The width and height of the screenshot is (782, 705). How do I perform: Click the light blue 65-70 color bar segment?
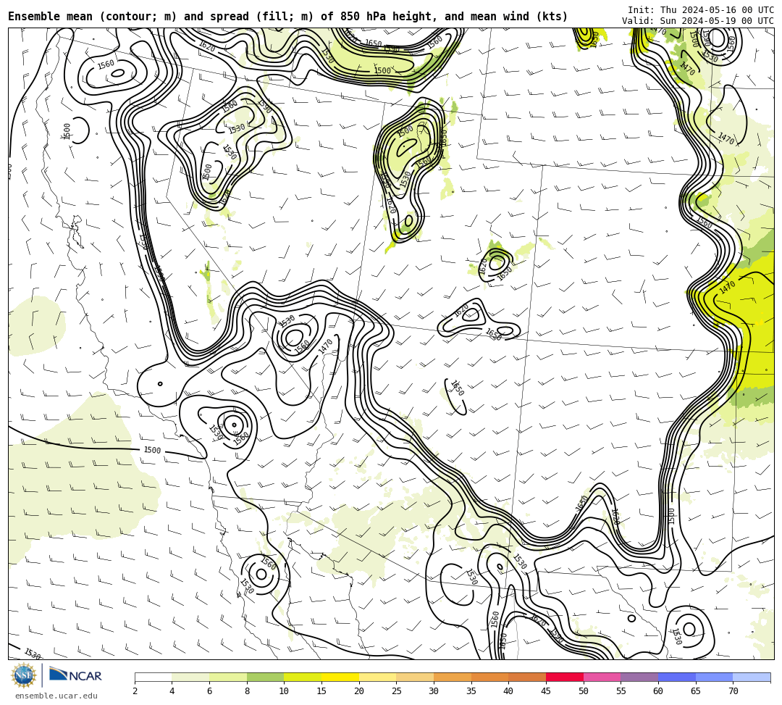714,677
